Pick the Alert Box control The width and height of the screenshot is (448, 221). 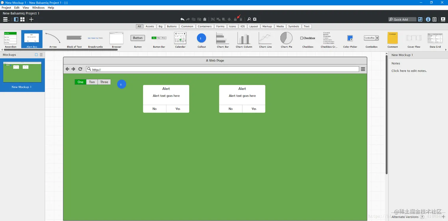point(32,39)
